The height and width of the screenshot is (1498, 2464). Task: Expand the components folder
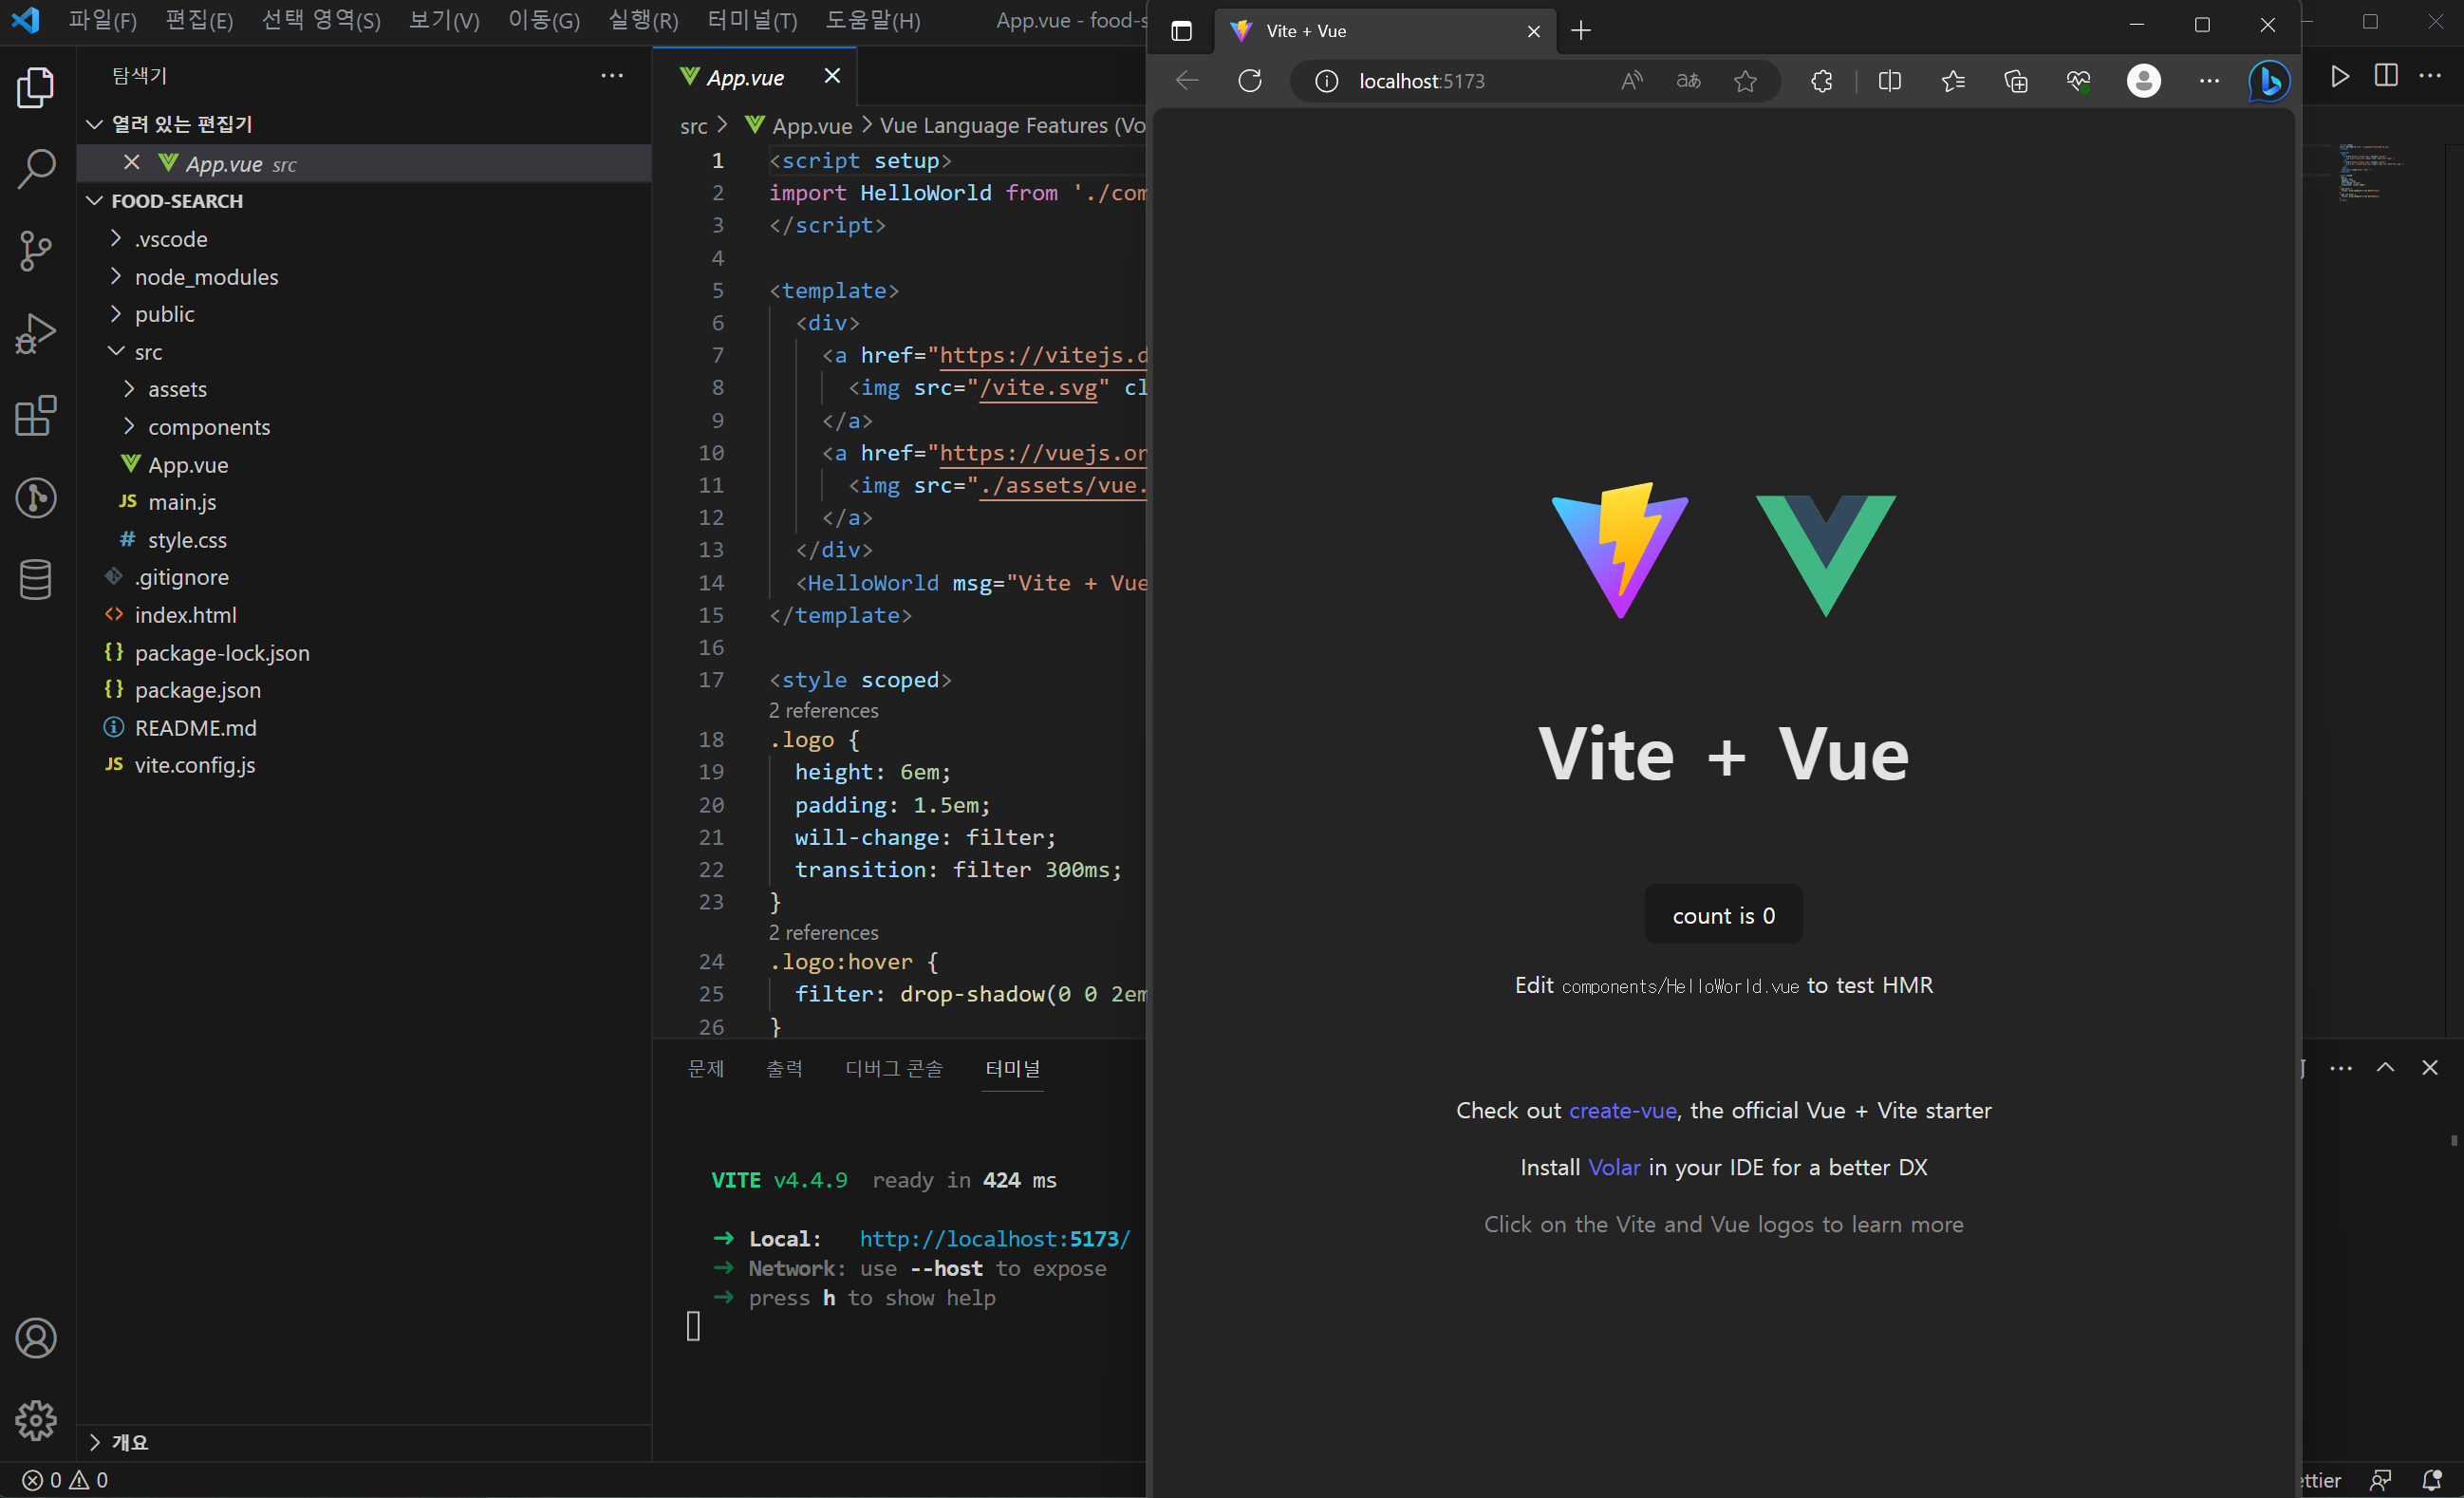pyautogui.click(x=208, y=427)
